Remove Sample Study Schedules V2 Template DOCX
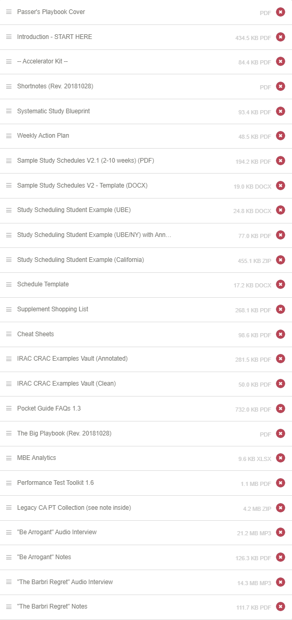Screen dimensions: 292x620 281,186
